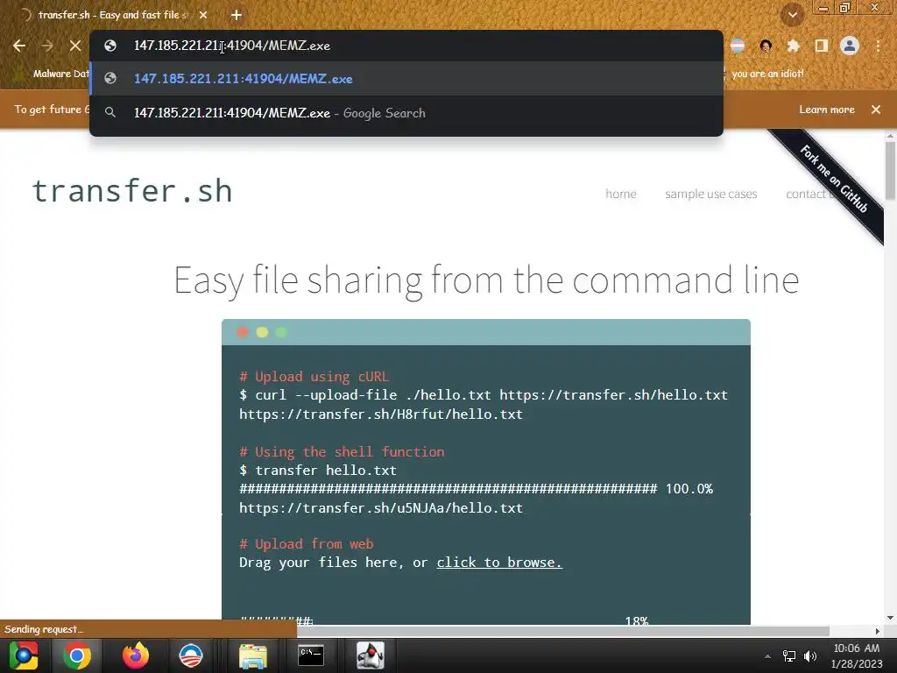This screenshot has height=673, width=897.
Task: Open the Obama-logo taskbar icon
Action: [191, 655]
